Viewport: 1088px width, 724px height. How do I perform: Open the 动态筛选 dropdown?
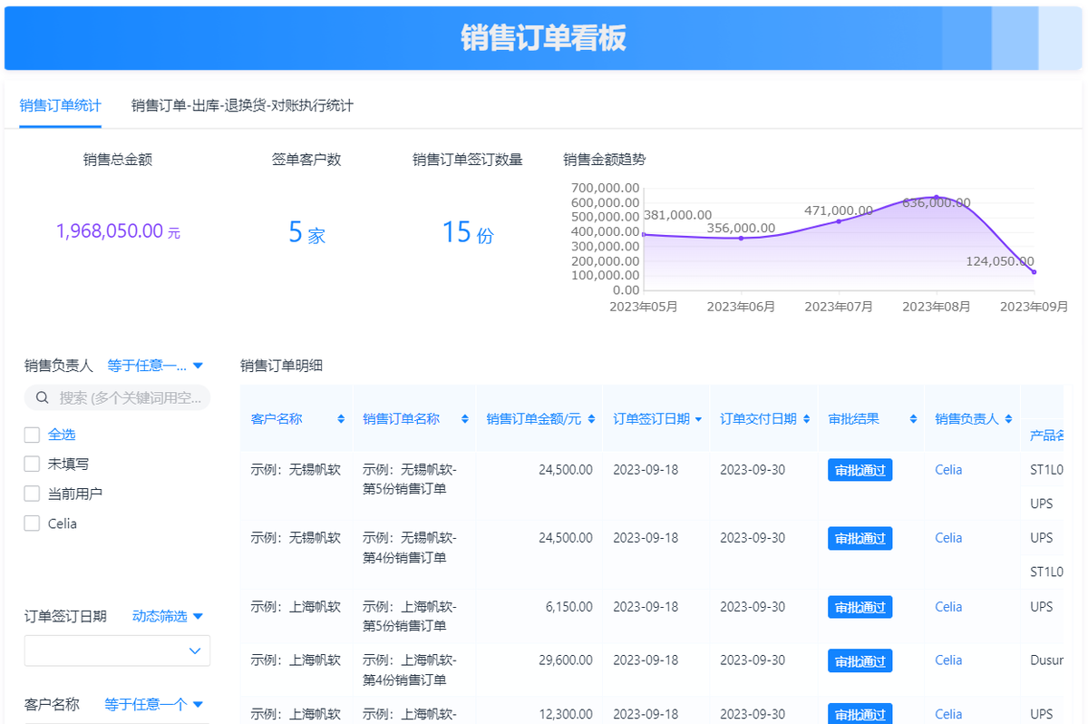(x=168, y=616)
